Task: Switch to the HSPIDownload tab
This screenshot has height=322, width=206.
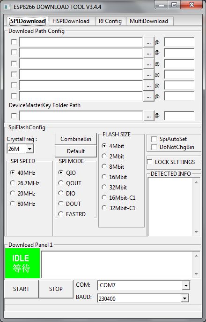Action: (x=71, y=21)
